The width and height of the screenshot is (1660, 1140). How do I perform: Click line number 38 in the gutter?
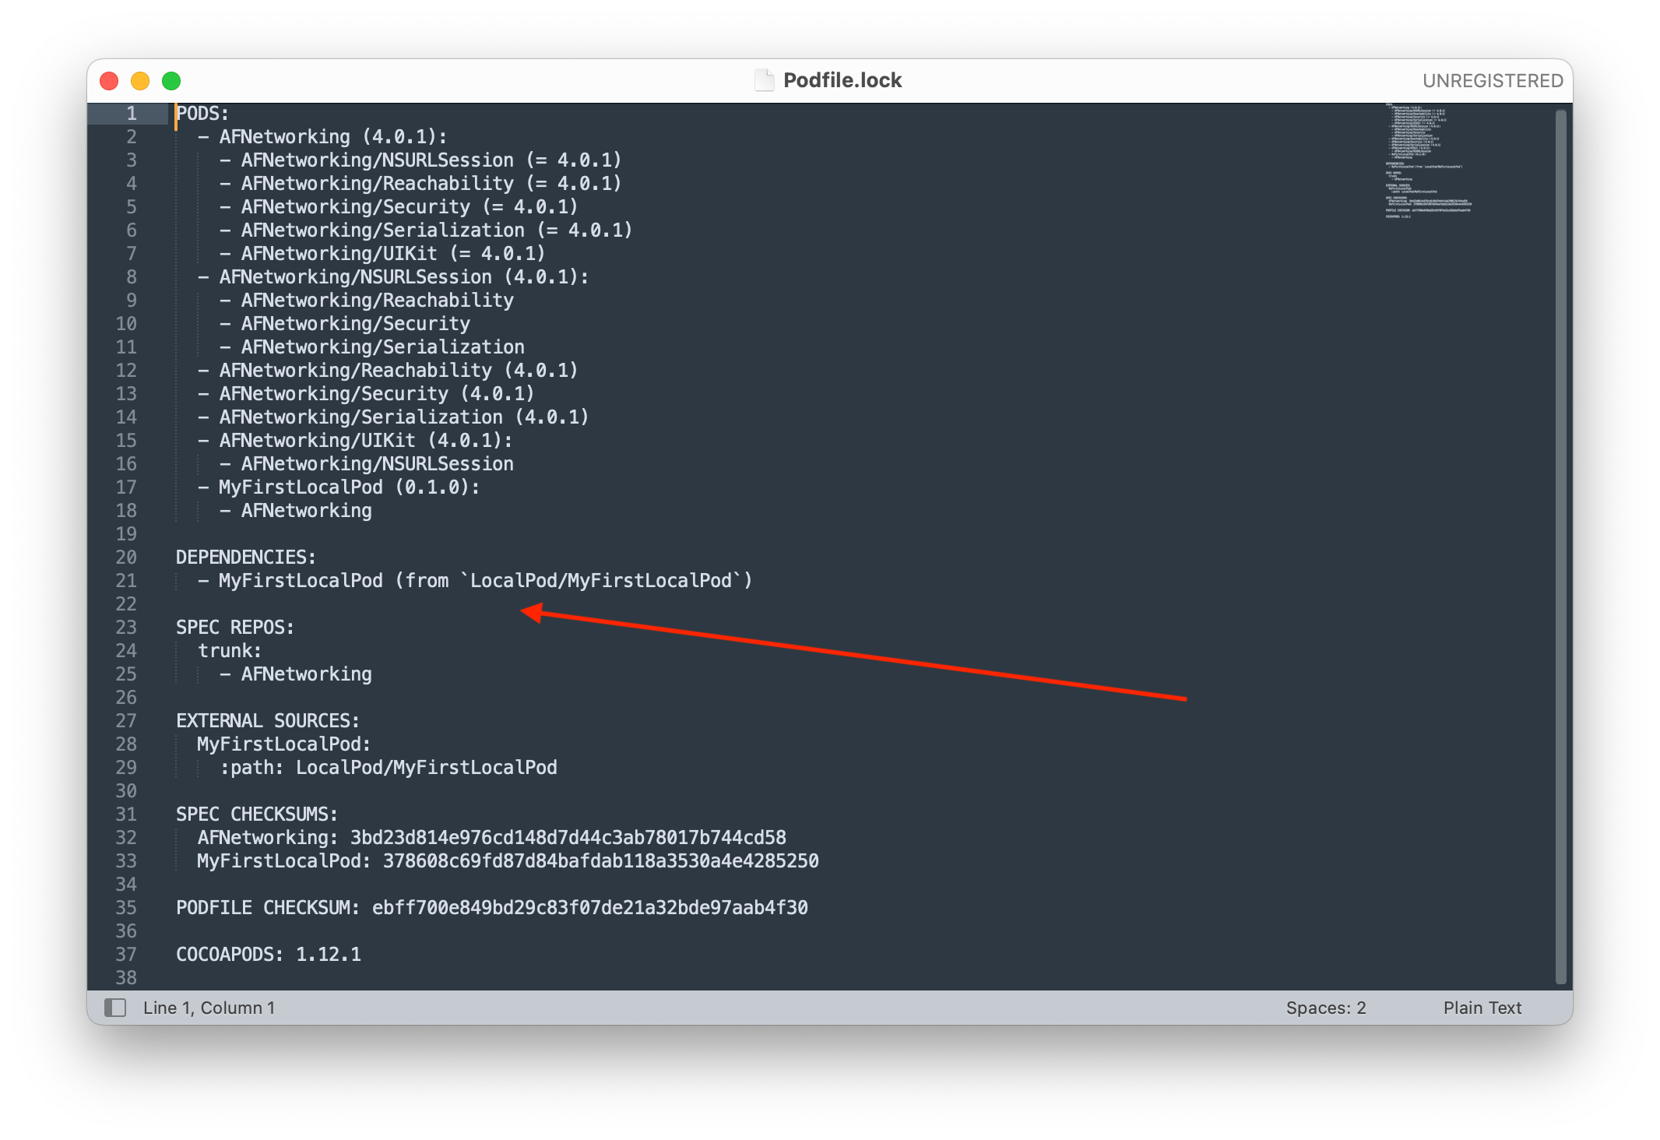click(126, 978)
